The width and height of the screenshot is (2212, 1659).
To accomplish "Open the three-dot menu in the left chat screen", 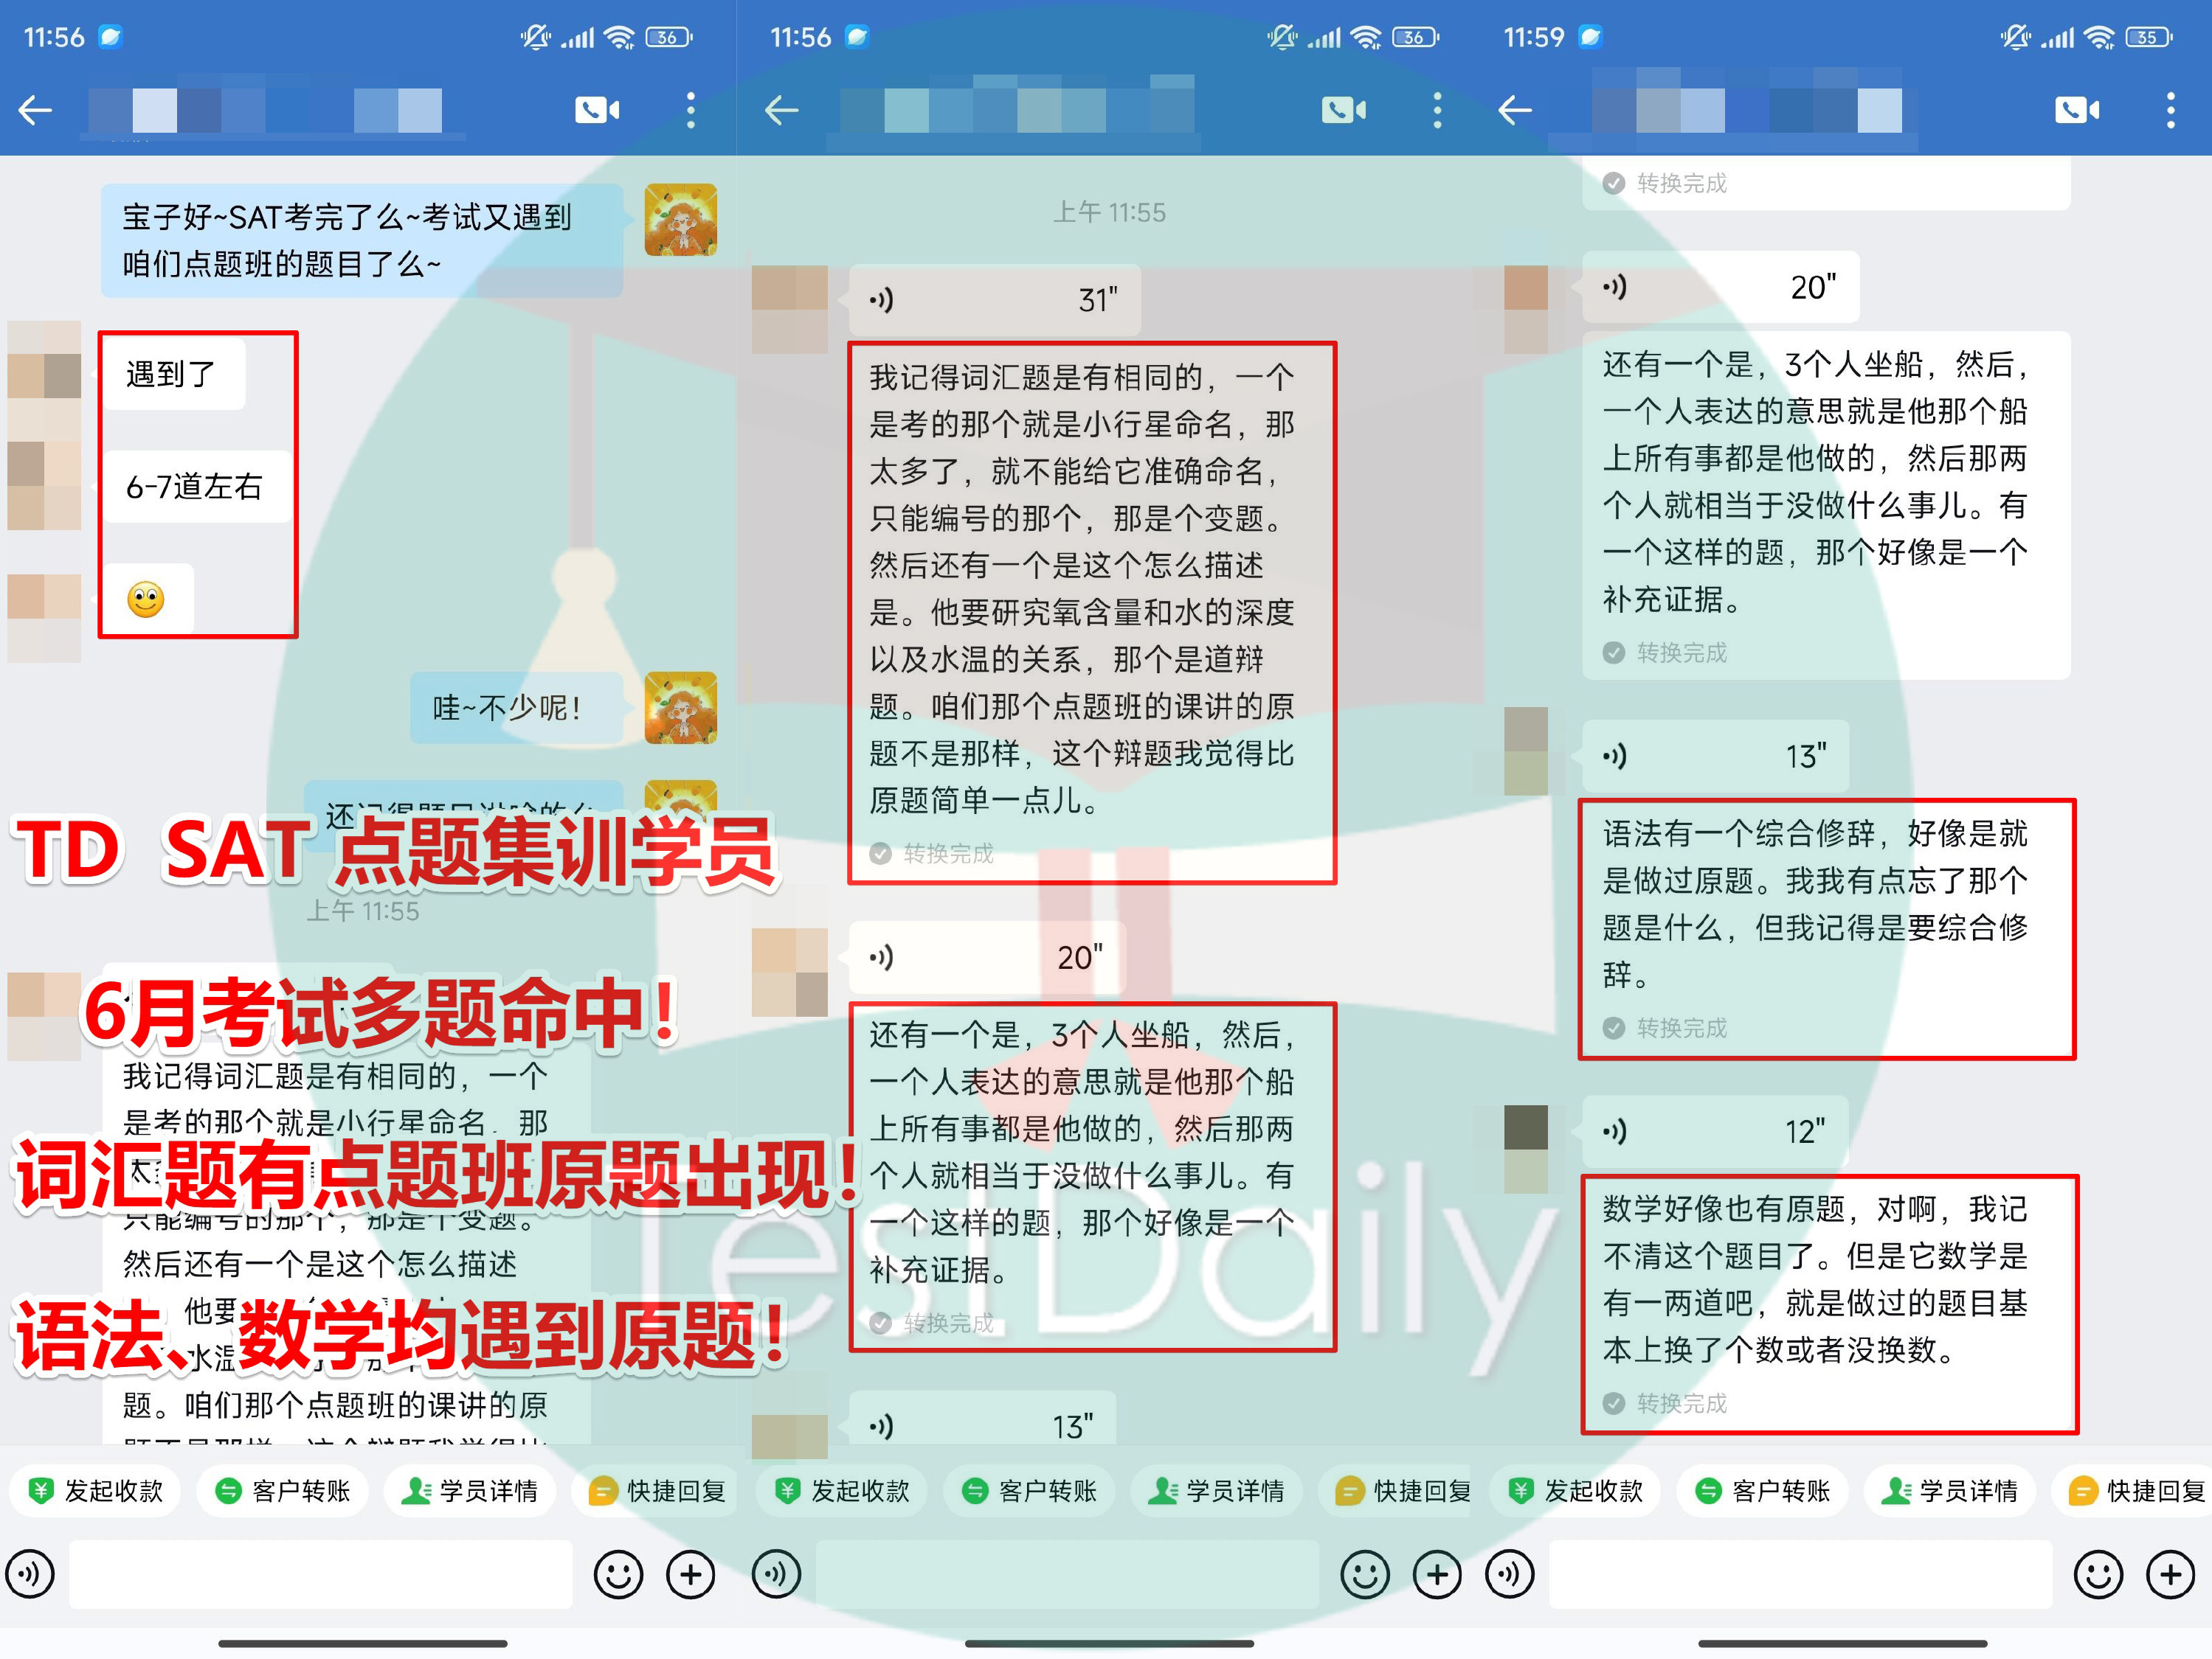I will coord(691,110).
